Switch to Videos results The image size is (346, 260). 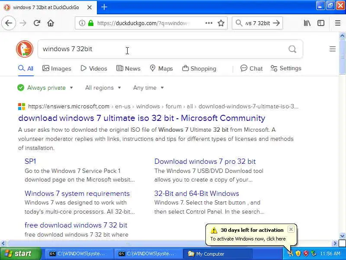coord(94,68)
